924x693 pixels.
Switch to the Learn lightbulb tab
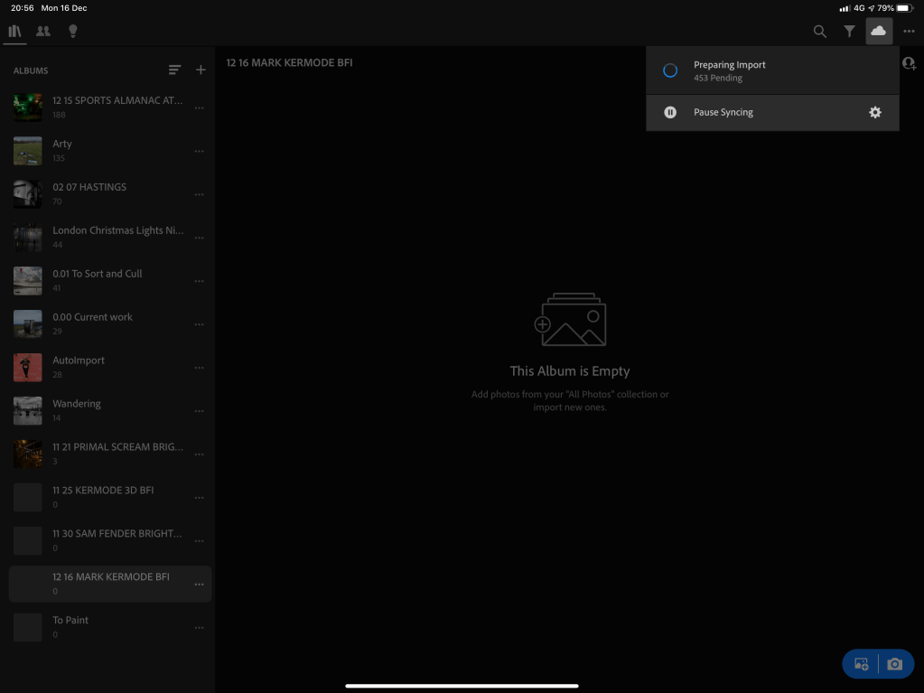point(73,32)
